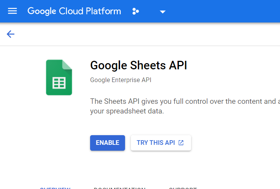The width and height of the screenshot is (280, 189).
Task: Click the TRY THIS API button
Action: tap(161, 143)
